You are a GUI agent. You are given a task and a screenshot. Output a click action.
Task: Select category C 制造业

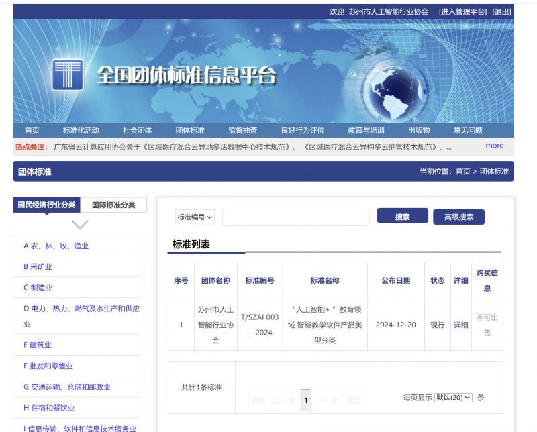pyautogui.click(x=38, y=288)
